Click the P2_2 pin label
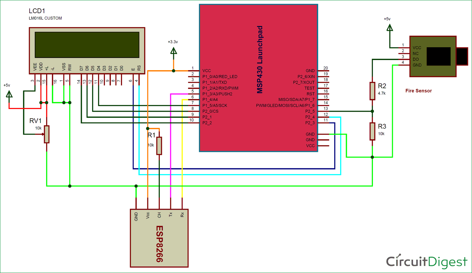Screen dimensions: 472x273 point(207,122)
